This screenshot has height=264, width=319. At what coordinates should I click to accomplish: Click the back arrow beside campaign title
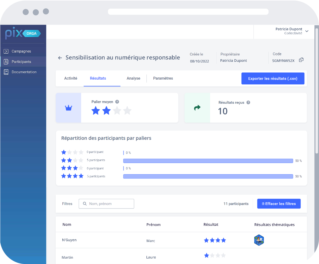(60, 58)
